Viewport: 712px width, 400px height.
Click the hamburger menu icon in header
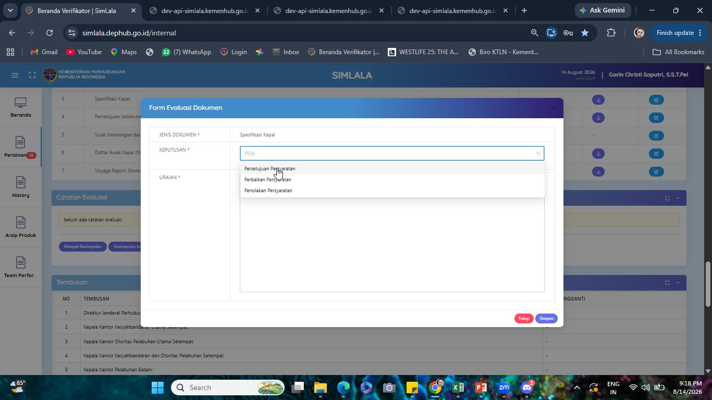[15, 75]
